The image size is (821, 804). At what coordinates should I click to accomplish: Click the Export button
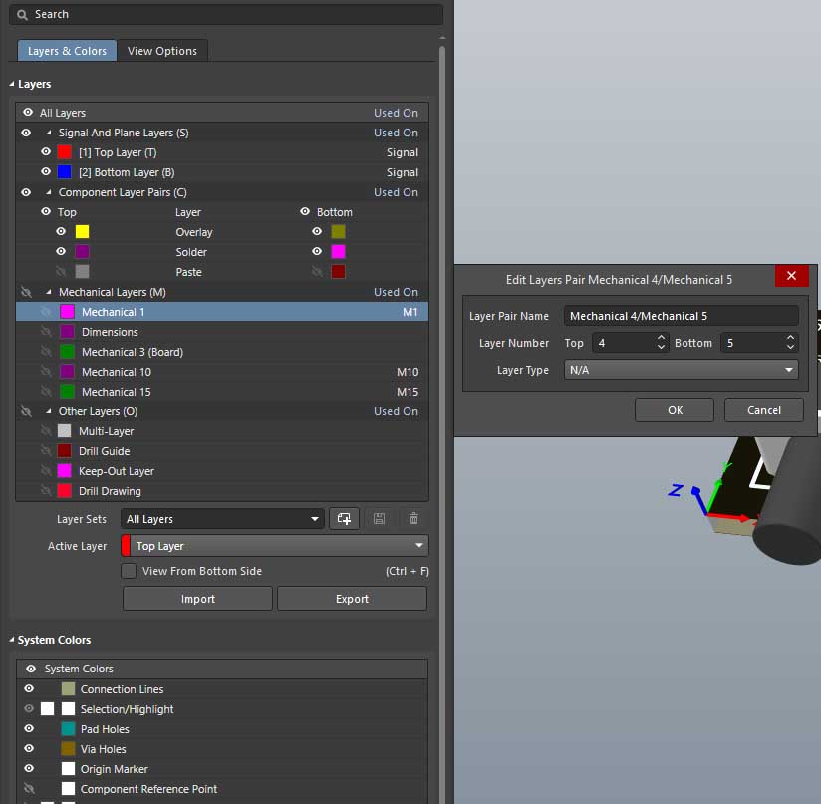pos(352,599)
